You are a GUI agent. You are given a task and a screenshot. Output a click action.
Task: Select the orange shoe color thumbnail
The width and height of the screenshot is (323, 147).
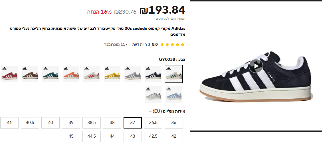point(71,74)
